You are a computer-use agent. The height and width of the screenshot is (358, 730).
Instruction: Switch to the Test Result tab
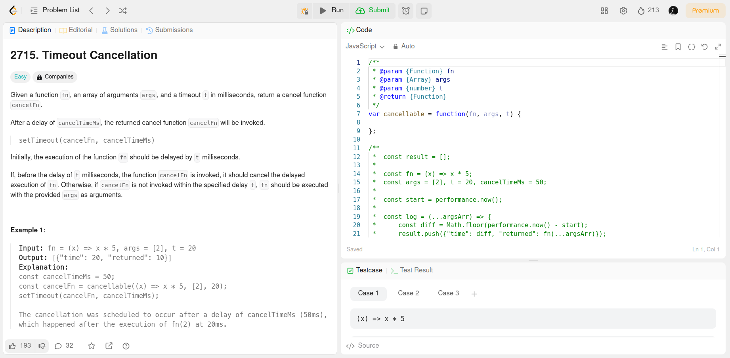(412, 270)
